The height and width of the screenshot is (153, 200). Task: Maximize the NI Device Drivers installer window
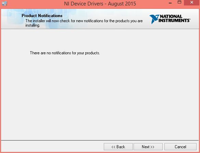(x=179, y=2)
